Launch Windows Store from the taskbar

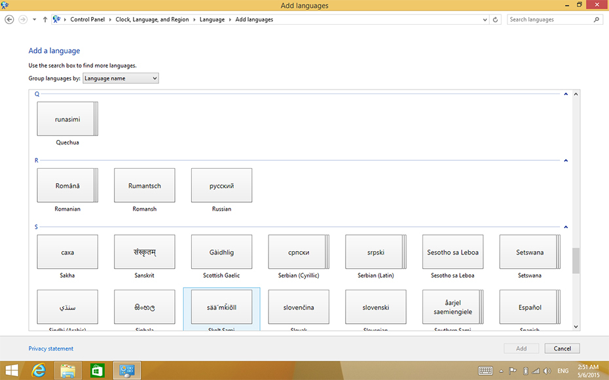click(x=97, y=370)
